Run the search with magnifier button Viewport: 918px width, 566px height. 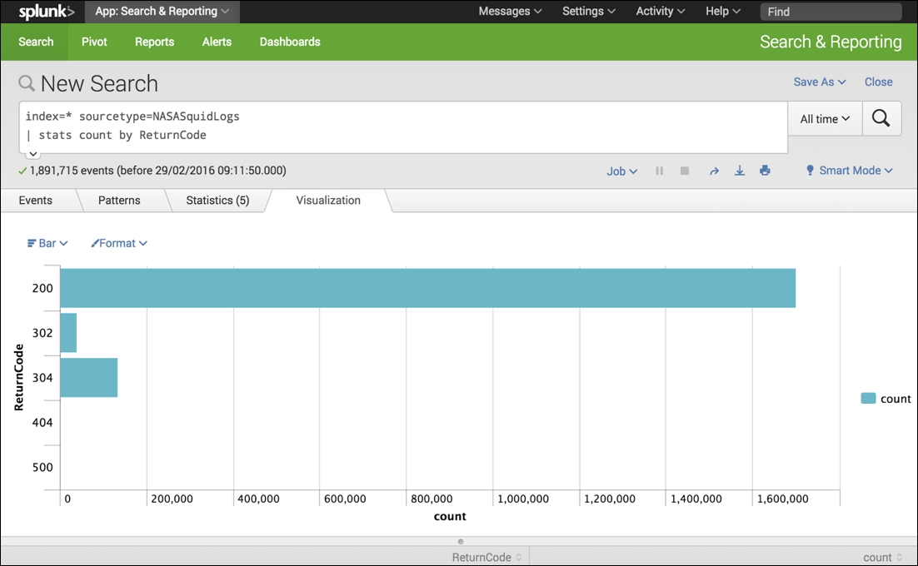(881, 119)
